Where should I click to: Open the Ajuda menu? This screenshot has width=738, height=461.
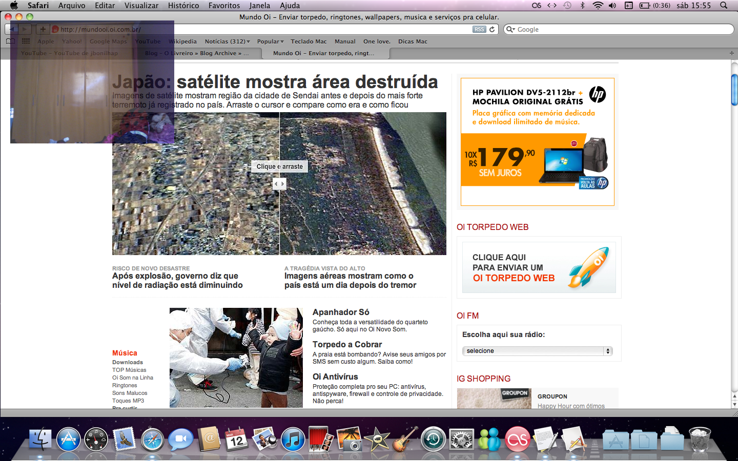pyautogui.click(x=290, y=5)
